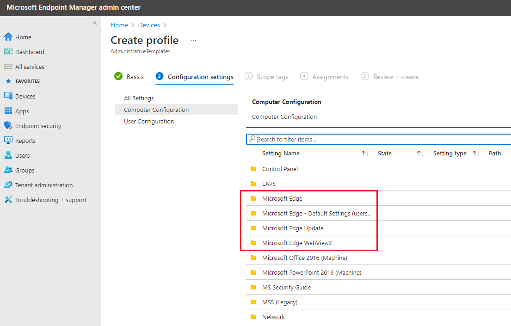The image size is (511, 326).
Task: Open the LAPS folder icon
Action: tap(253, 184)
